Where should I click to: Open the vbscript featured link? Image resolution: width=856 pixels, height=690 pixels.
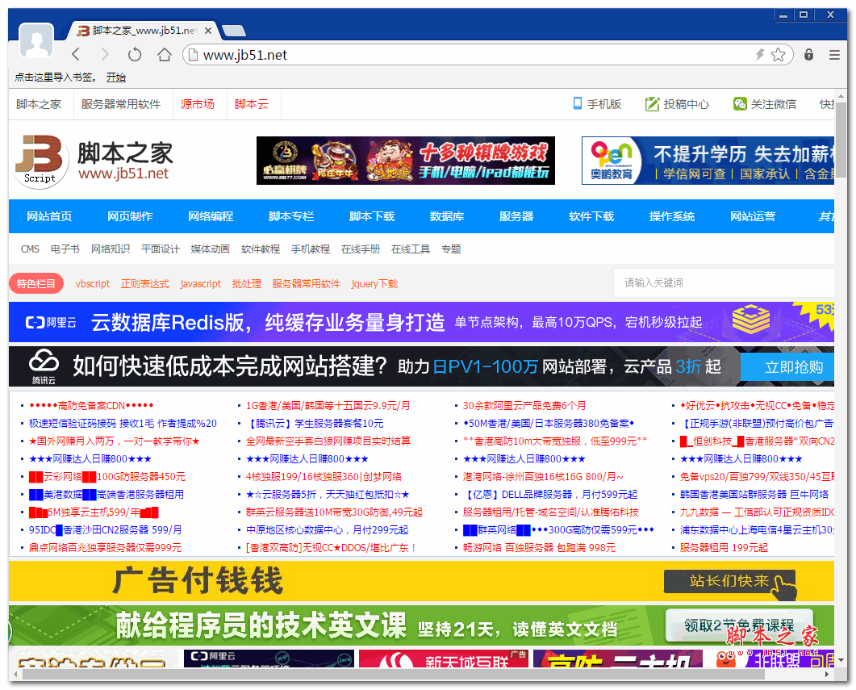coord(92,283)
